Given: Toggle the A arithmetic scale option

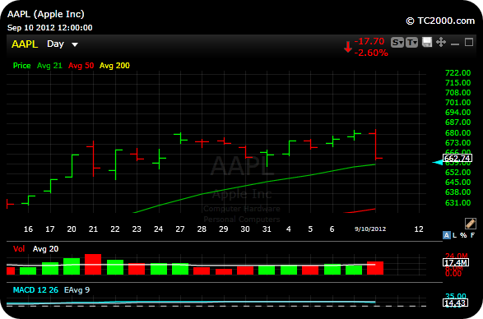Looking at the screenshot, I should pos(446,235).
